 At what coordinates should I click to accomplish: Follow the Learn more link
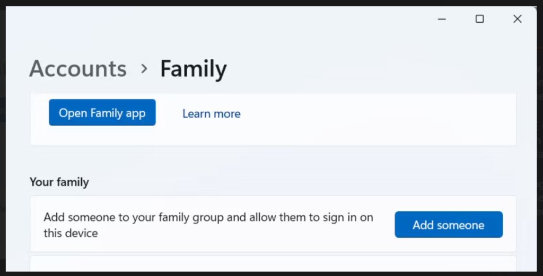click(211, 113)
